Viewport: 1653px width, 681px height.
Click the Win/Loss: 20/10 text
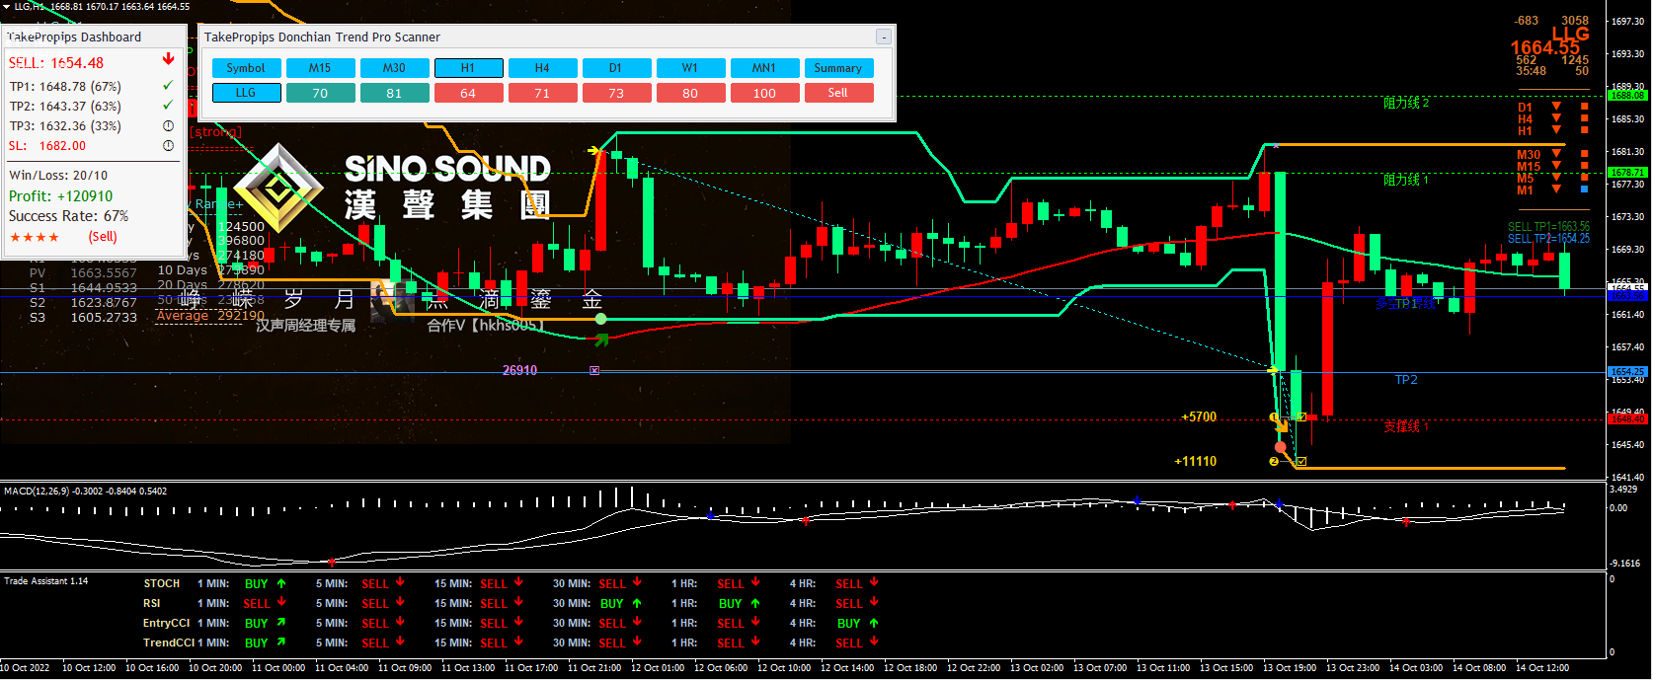pyautogui.click(x=58, y=176)
